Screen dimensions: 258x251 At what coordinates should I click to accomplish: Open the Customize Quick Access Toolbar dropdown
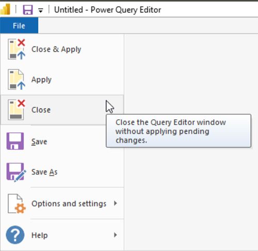(41, 10)
